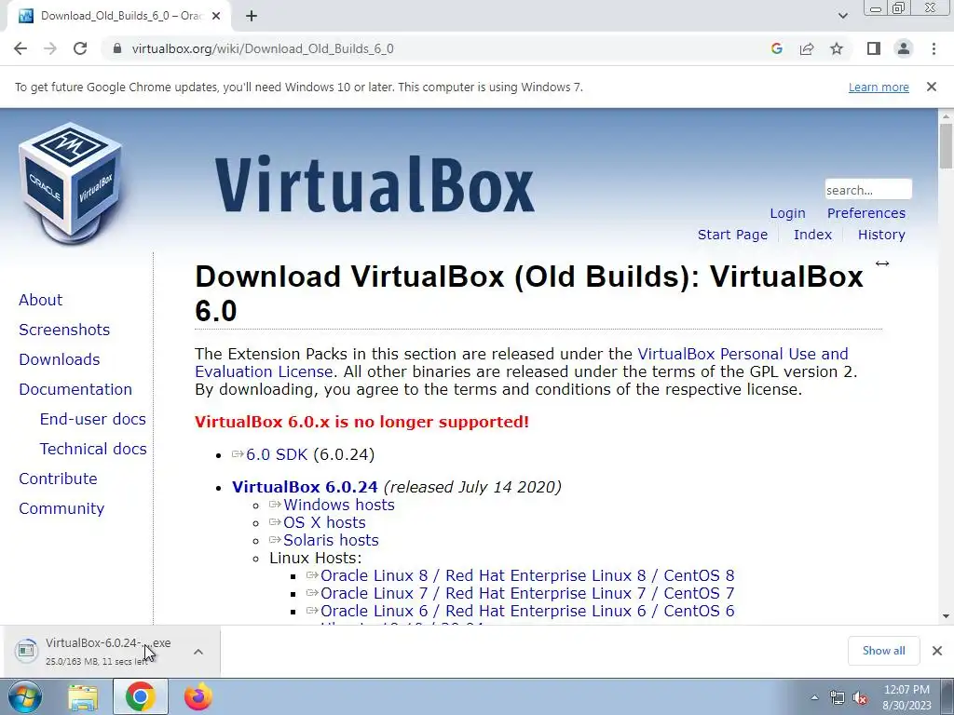Viewport: 954px width, 715px height.
Task: Go back to the previous page
Action: pos(20,48)
